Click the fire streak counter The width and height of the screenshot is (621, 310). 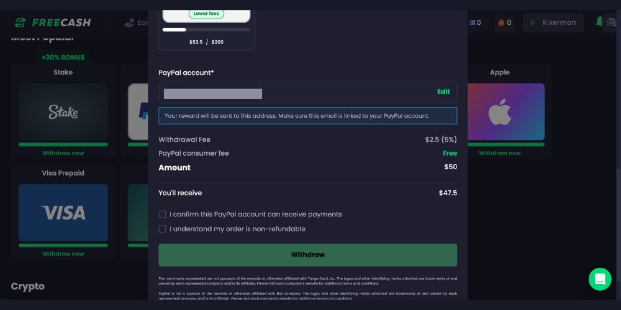[x=504, y=22]
